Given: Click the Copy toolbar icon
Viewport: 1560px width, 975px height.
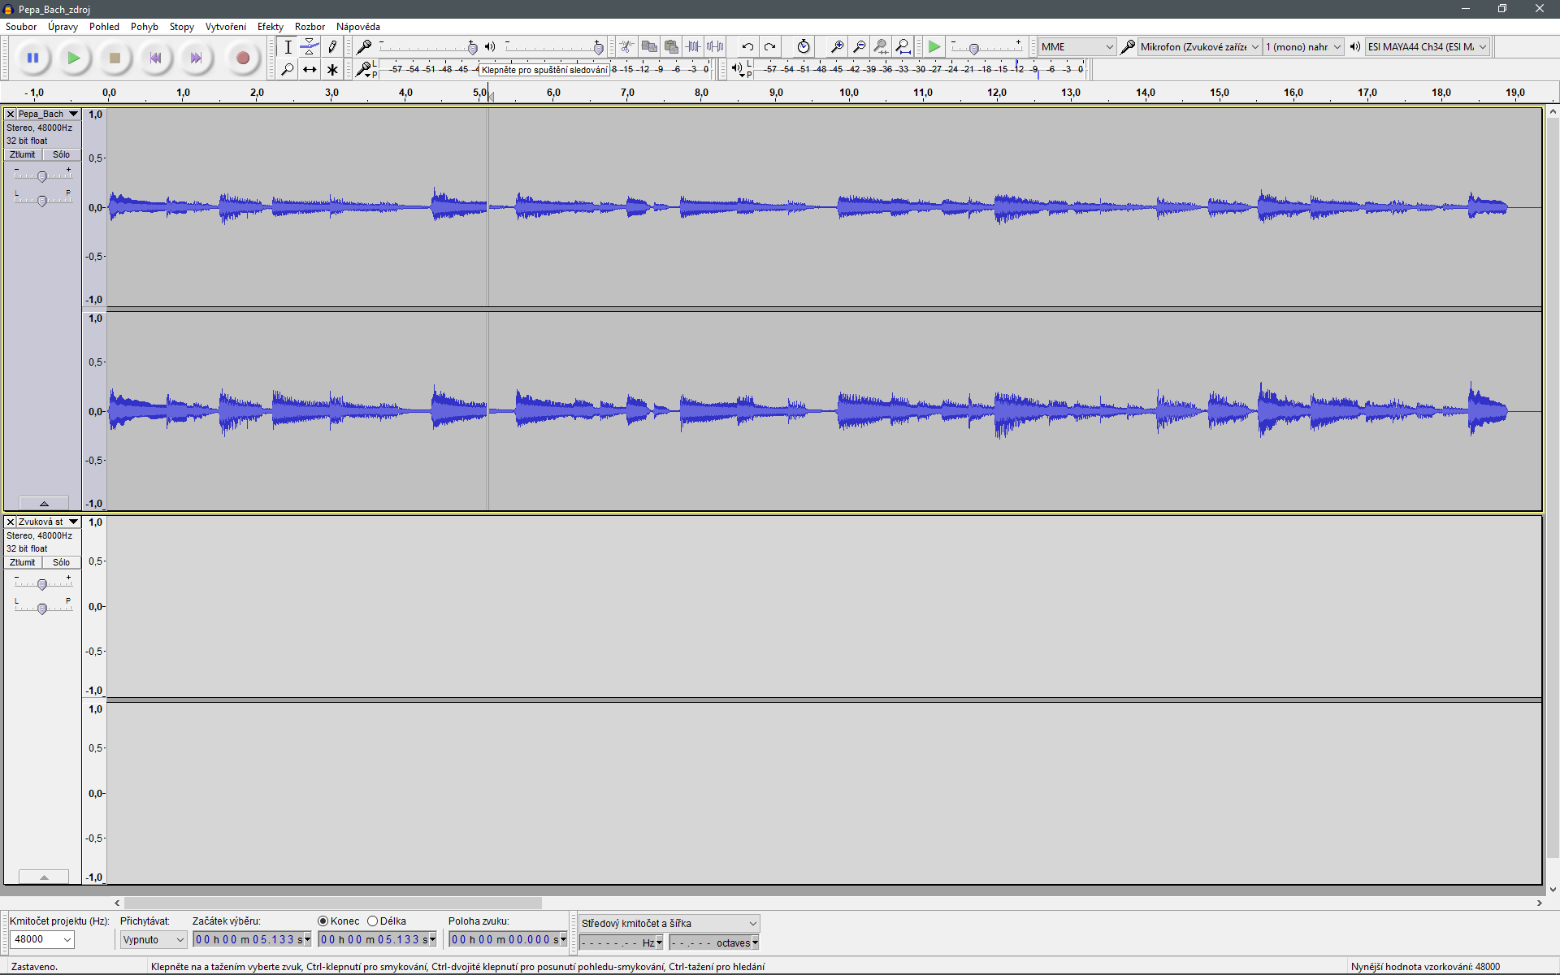Looking at the screenshot, I should click(648, 47).
